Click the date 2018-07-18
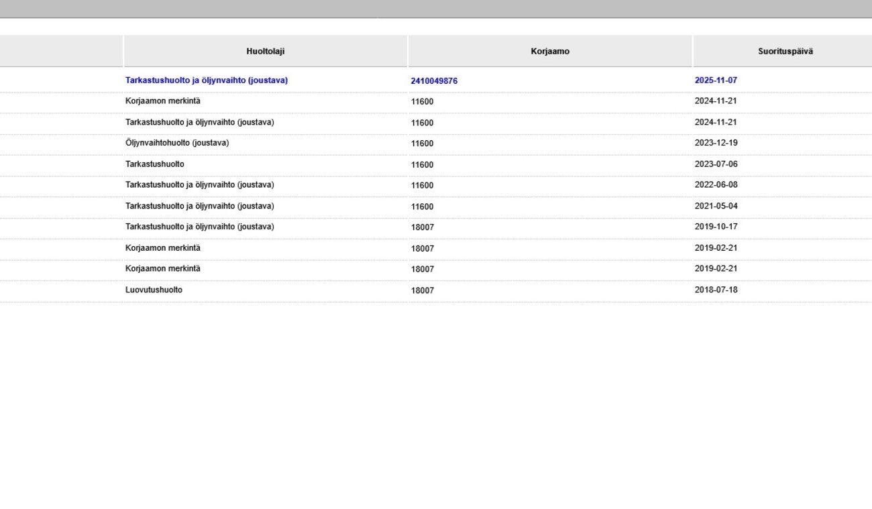 (x=716, y=290)
